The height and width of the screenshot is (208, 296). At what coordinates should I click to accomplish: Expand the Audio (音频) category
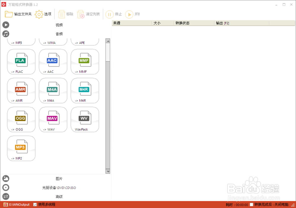(59, 34)
